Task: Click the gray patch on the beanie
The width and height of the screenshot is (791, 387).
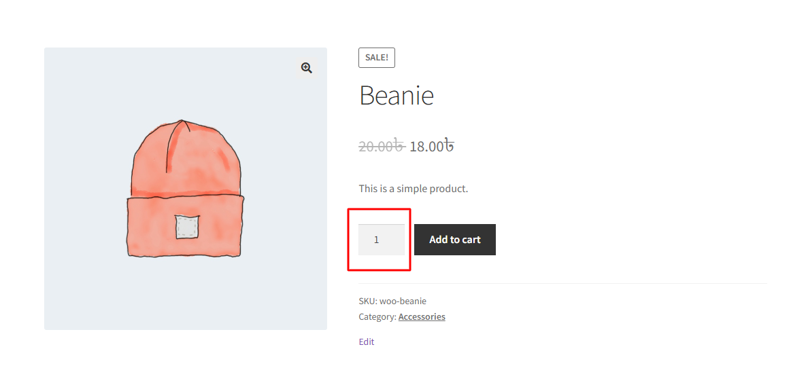Action: click(x=186, y=227)
